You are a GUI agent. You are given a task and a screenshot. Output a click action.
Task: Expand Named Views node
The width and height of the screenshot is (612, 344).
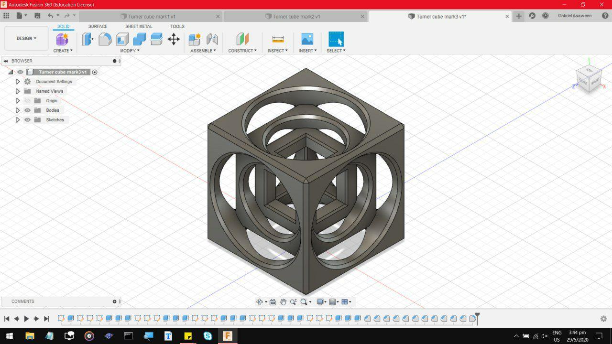18,91
